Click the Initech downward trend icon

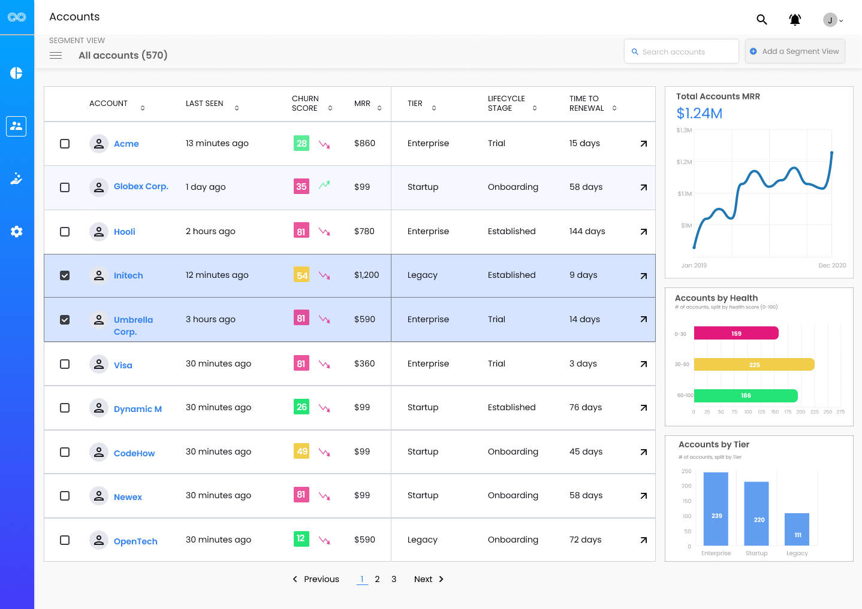coord(324,275)
